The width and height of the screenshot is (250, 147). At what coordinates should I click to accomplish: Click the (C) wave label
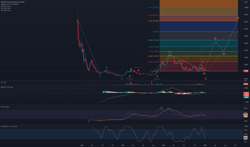(x=122, y=79)
